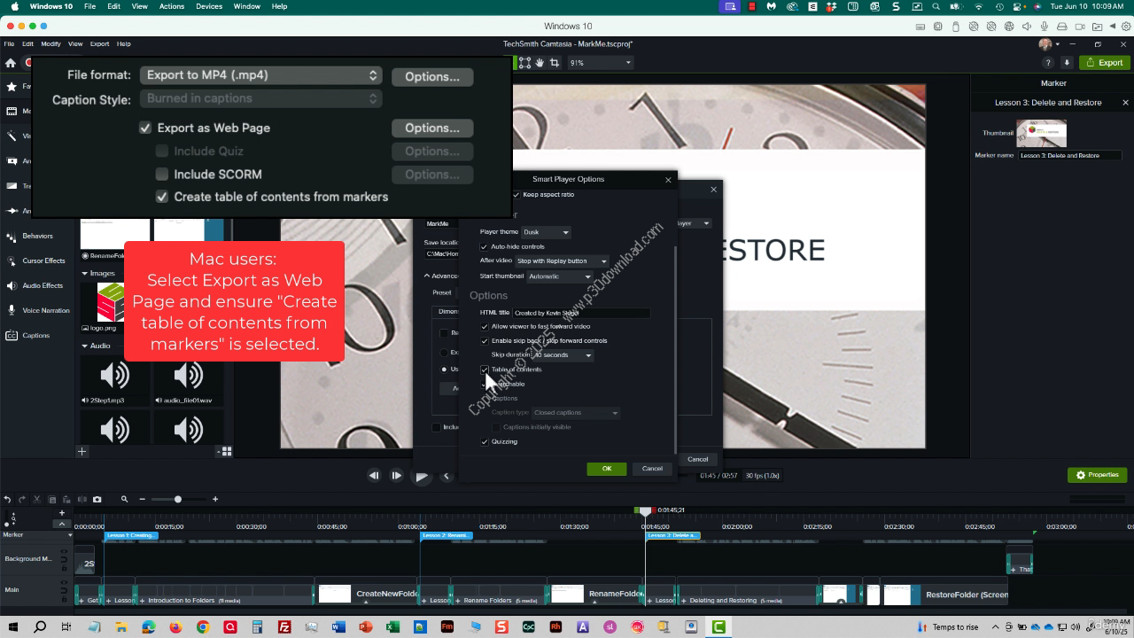Open canvas zoom 91% dropdown
The image size is (1134, 638).
600,63
